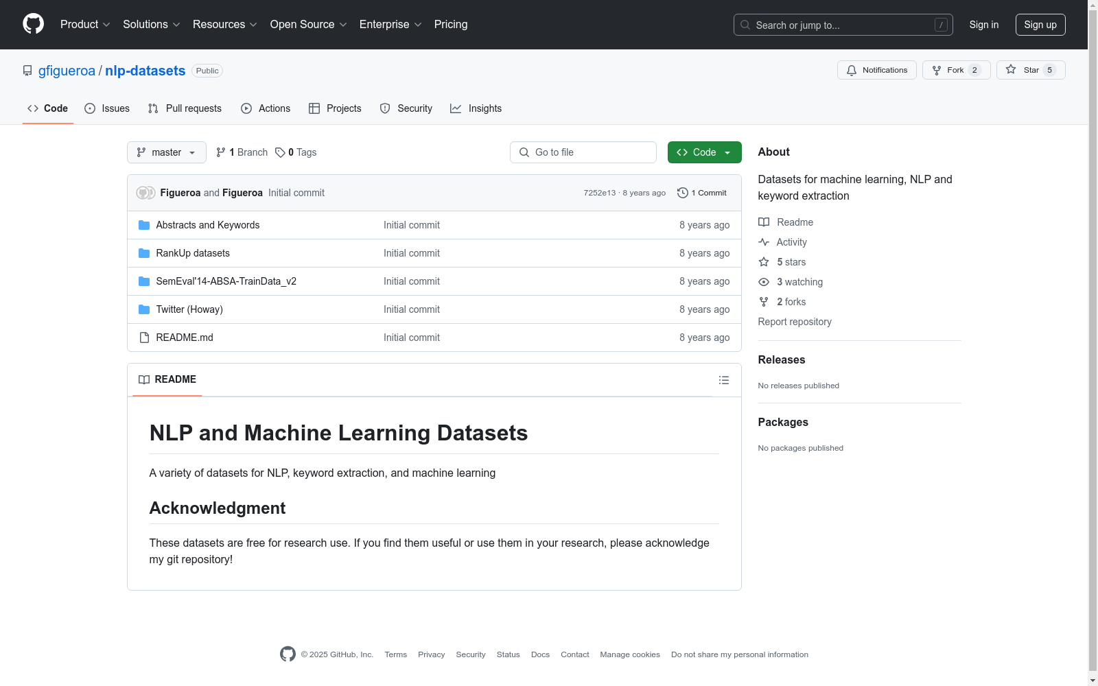Click the bell icon in Notifications
Viewport: 1098px width, 686px height.
click(x=852, y=70)
